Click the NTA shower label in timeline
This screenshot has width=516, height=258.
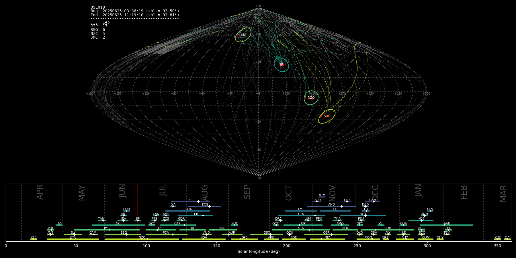327,238
